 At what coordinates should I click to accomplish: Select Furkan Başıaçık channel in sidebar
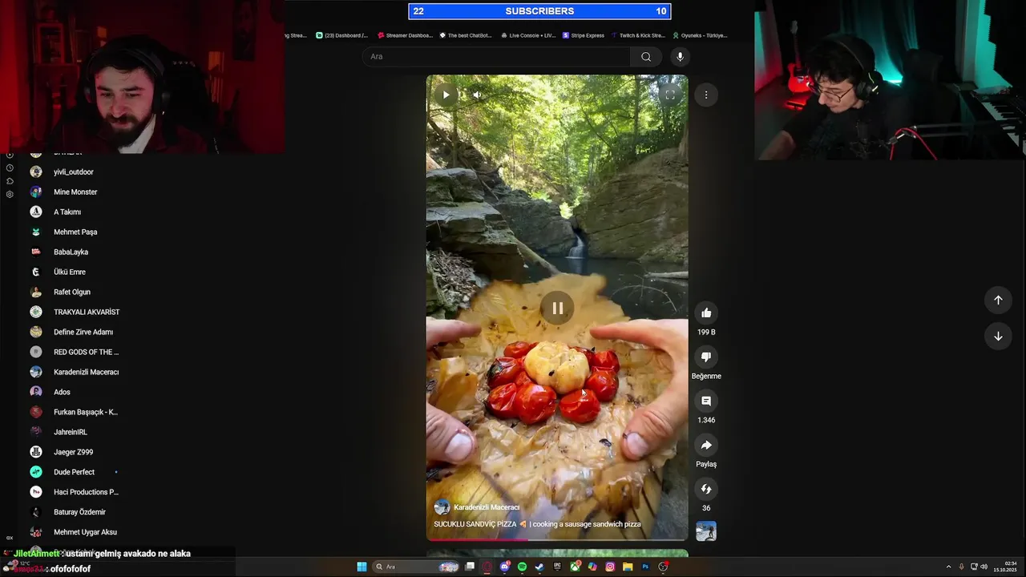coord(86,413)
